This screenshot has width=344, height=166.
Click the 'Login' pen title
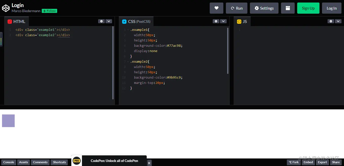coord(18,5)
